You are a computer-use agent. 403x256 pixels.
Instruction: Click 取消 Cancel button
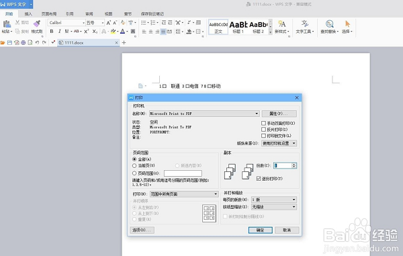click(x=287, y=230)
